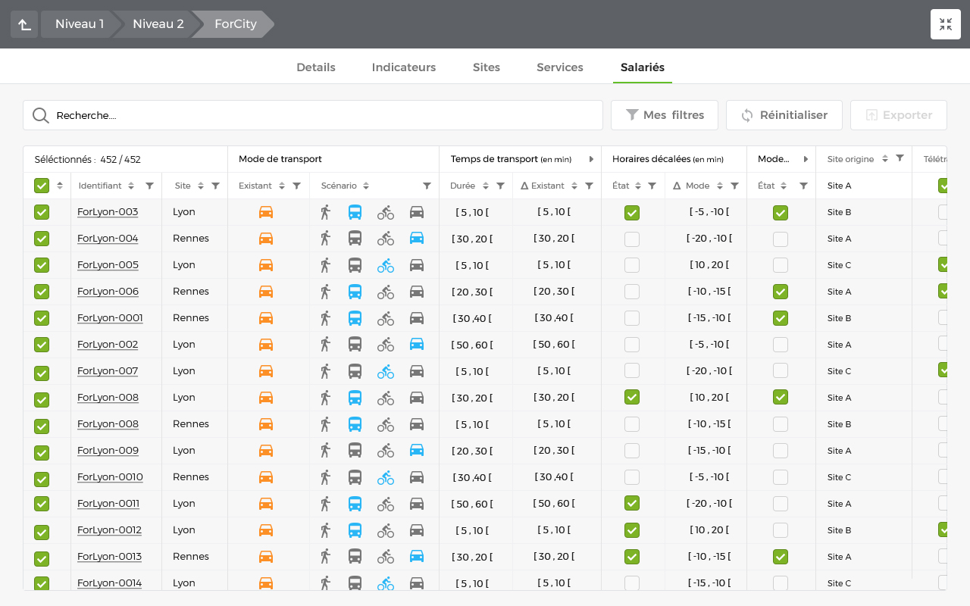
Task: Check Horaires décalées État for ForLyon-004
Action: (632, 239)
